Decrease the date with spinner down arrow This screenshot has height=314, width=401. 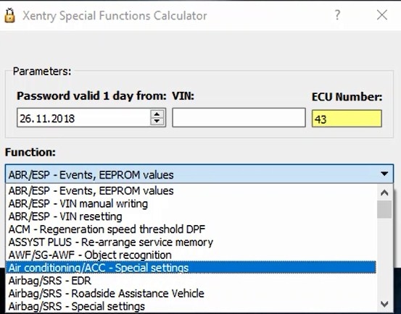pos(157,121)
